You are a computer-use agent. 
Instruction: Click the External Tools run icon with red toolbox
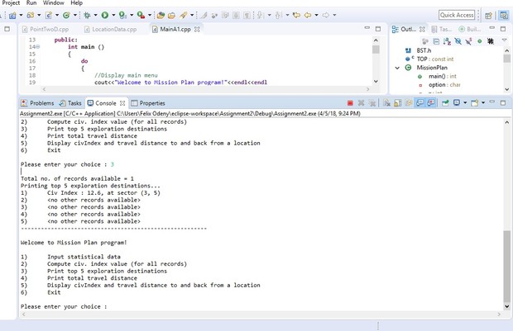[x=141, y=15]
